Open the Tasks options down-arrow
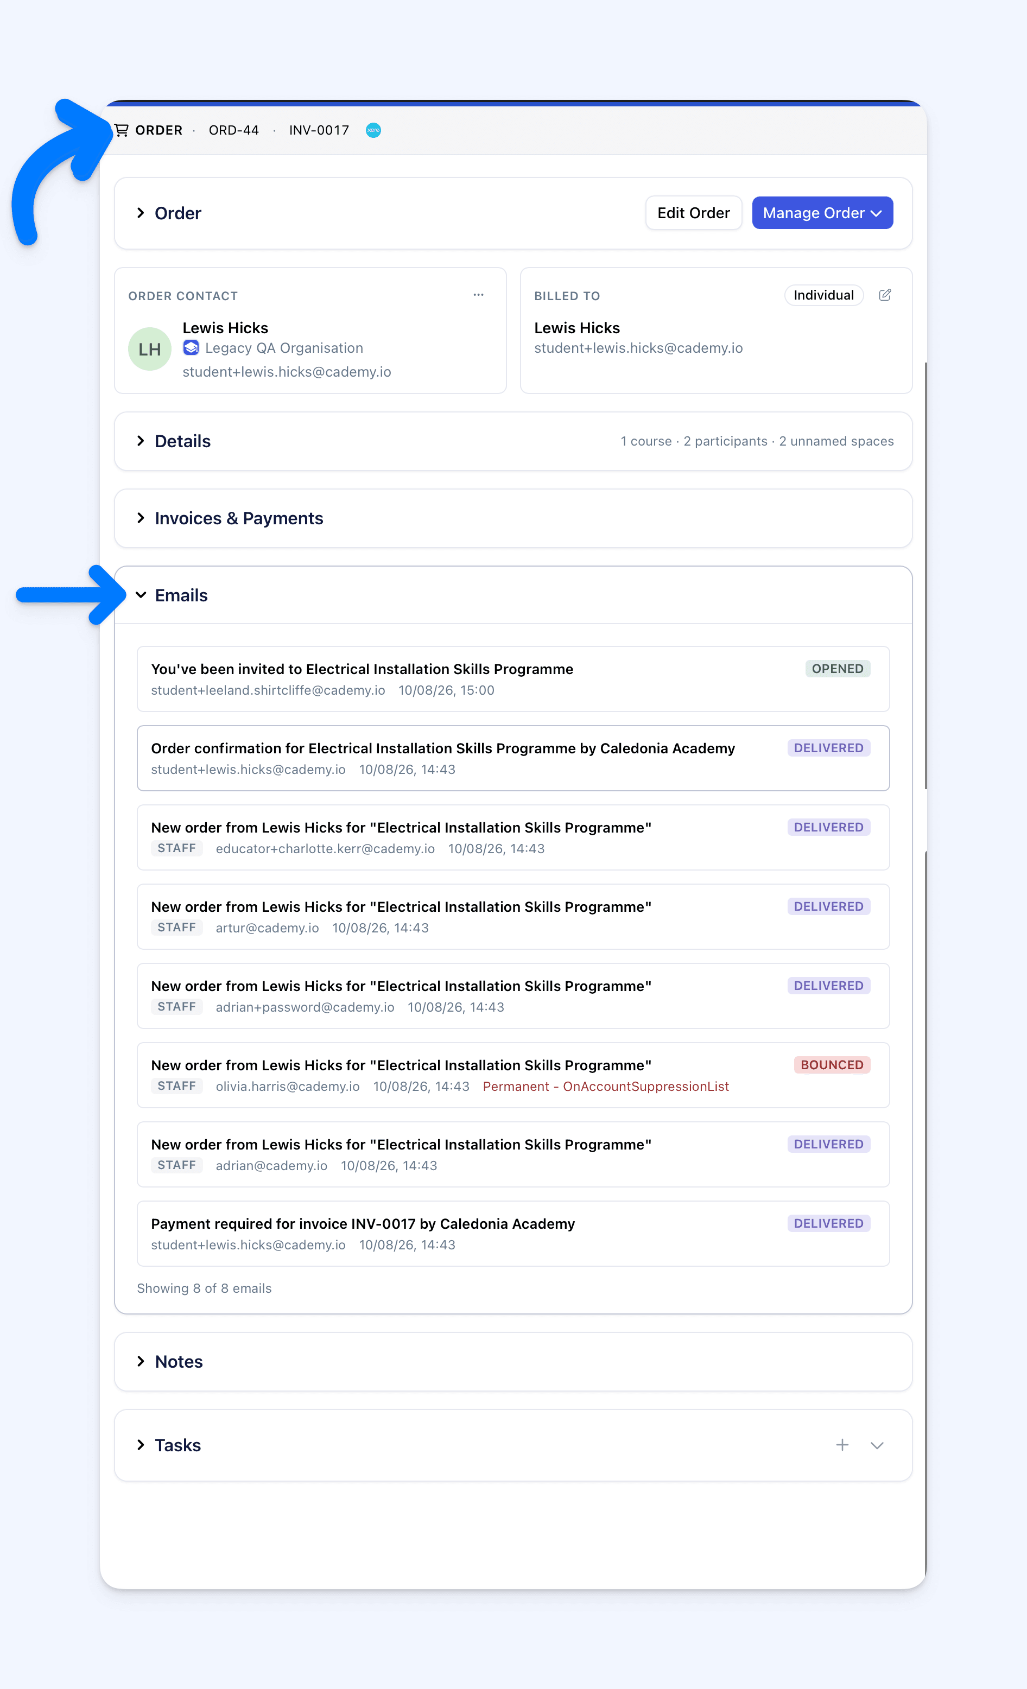1027x1689 pixels. pos(877,1445)
